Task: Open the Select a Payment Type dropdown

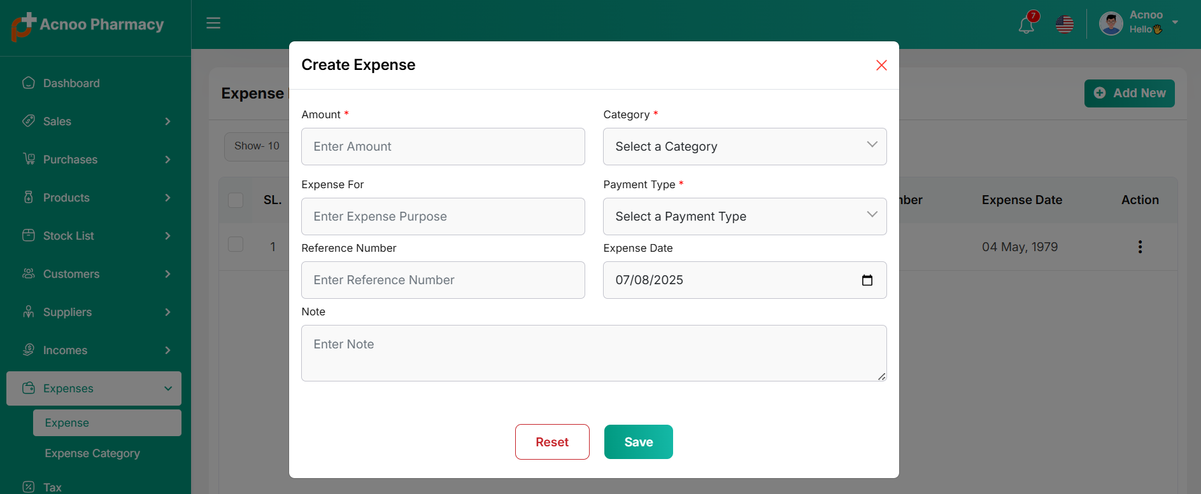Action: [x=744, y=217]
